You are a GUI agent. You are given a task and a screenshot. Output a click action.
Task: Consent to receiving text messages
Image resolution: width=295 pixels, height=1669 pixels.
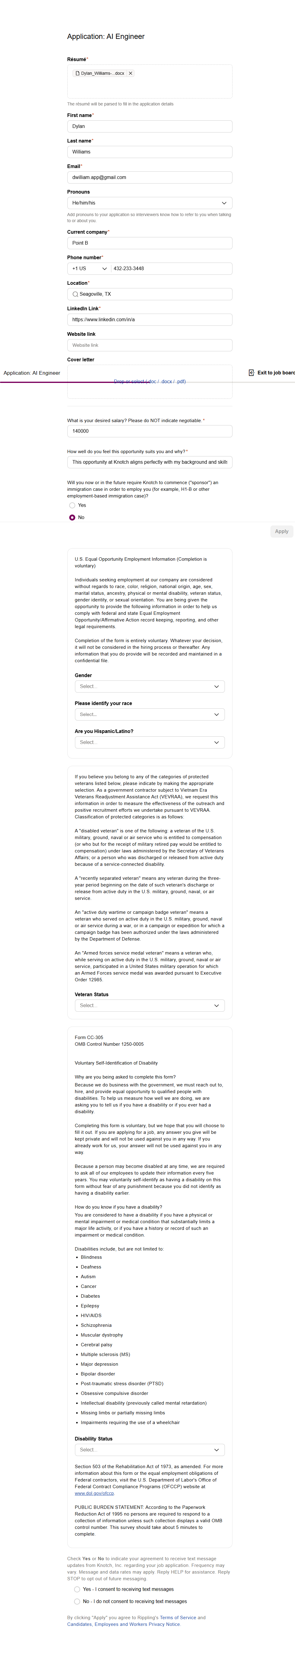point(77,1589)
